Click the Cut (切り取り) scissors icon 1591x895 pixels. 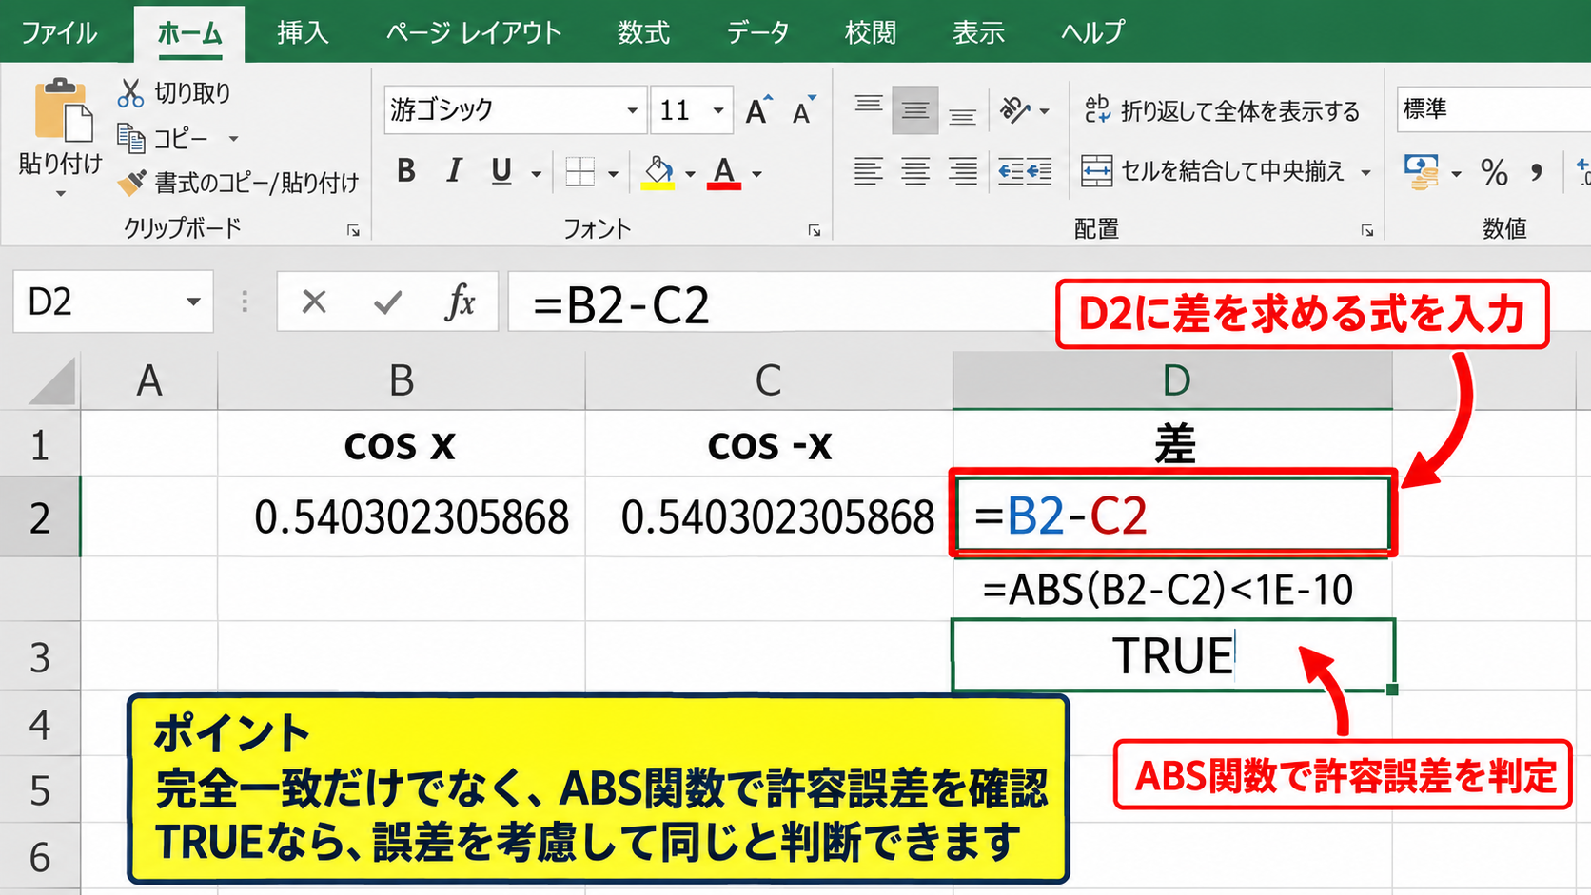pos(130,93)
